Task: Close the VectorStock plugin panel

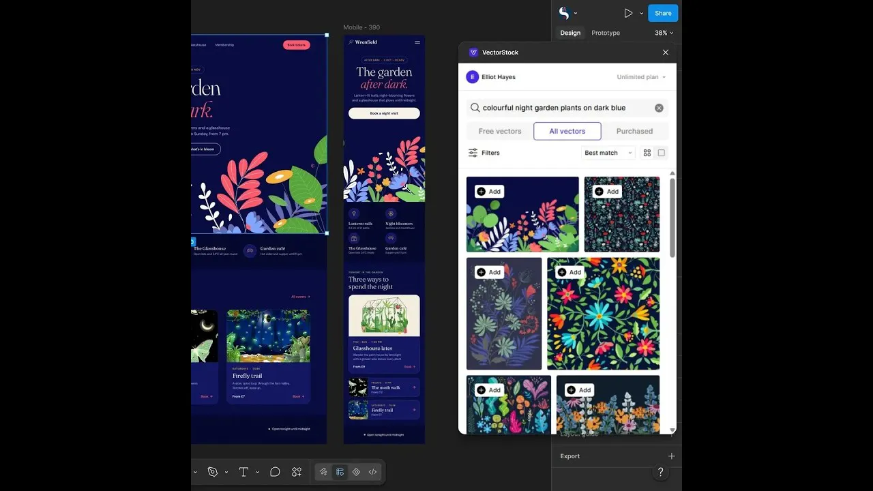Action: 666,53
